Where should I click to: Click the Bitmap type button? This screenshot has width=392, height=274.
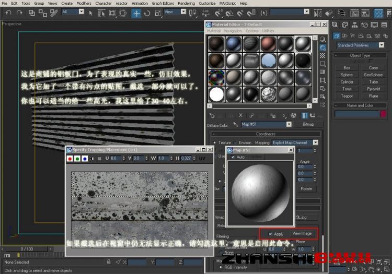(308, 124)
